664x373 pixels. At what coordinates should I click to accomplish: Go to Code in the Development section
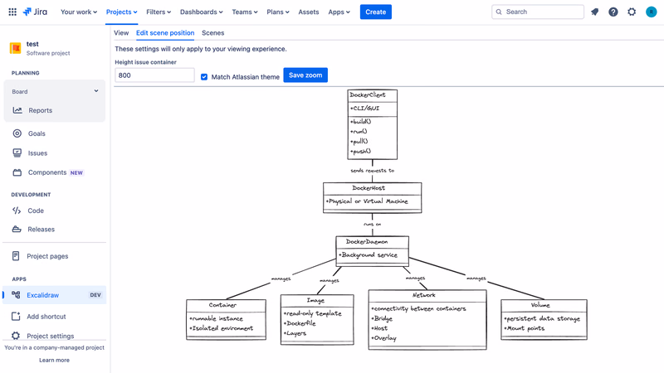(x=36, y=211)
